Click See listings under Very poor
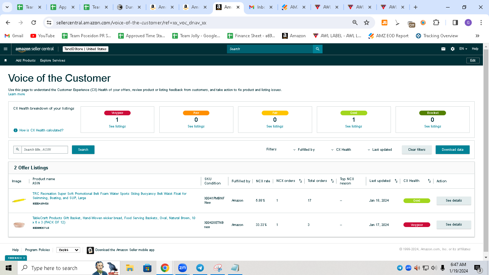This screenshot has width=489, height=275. [117, 126]
